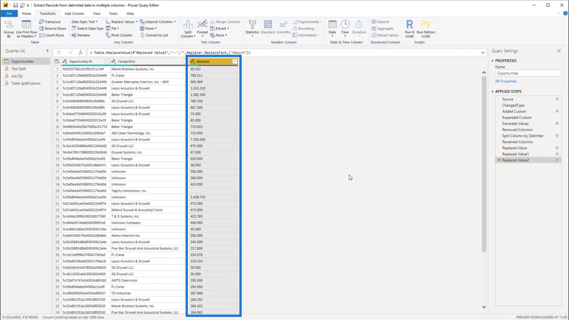
Task: Delete the Replaced Value2 step
Action: coord(499,160)
